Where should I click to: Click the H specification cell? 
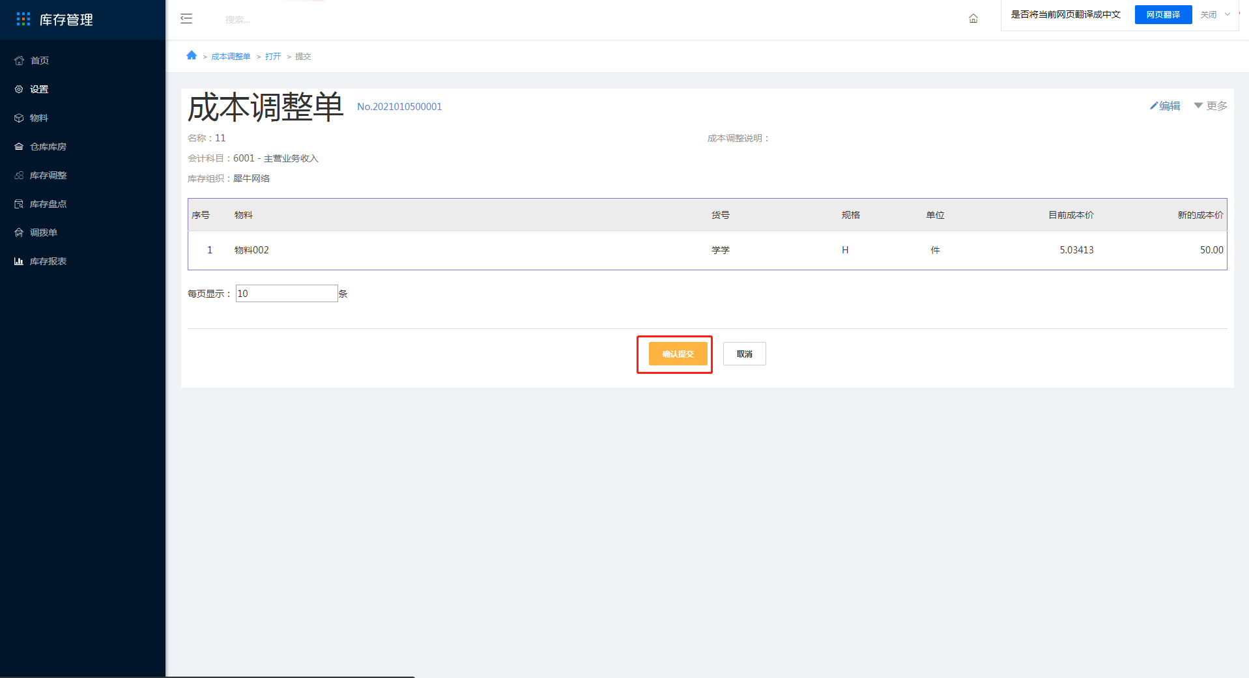coord(845,250)
